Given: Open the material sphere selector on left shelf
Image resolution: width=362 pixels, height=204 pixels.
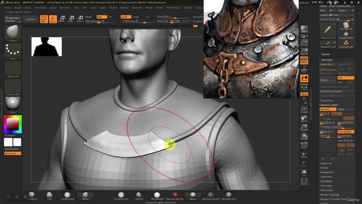Looking at the screenshot, I should [x=12, y=105].
